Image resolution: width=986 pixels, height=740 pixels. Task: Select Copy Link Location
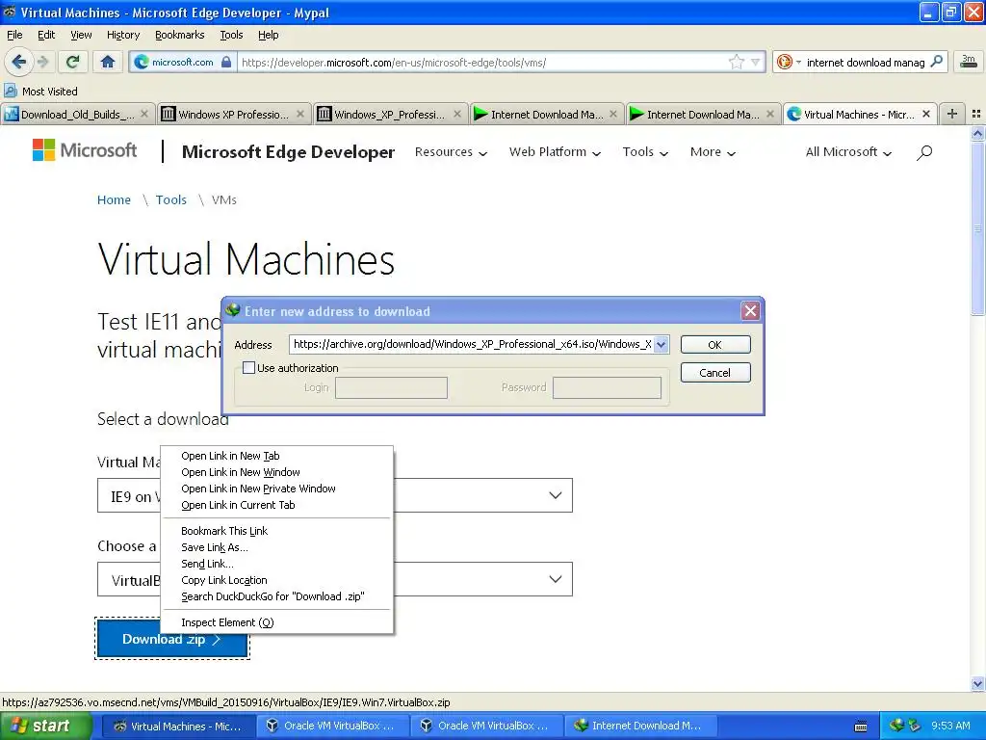point(276,579)
